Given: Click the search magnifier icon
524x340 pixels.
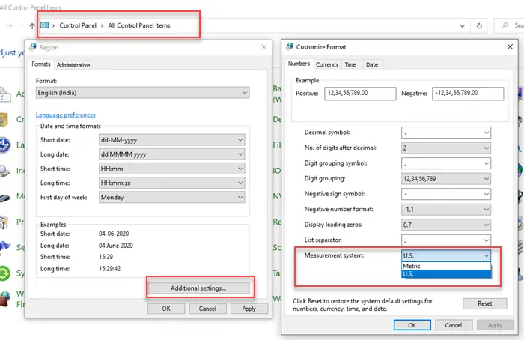Looking at the screenshot, I should coord(505,25).
